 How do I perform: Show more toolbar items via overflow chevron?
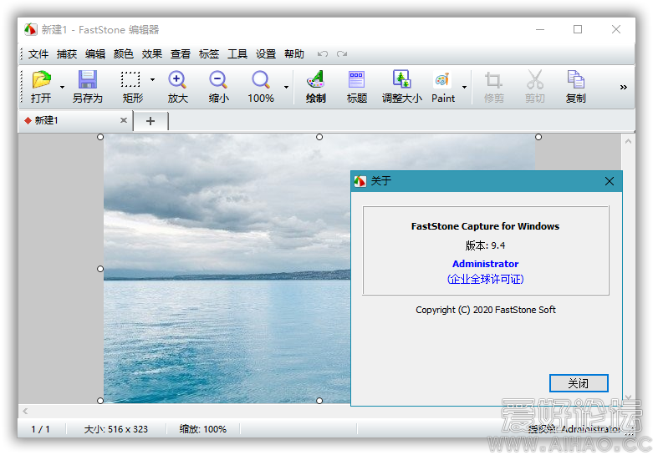pos(623,87)
